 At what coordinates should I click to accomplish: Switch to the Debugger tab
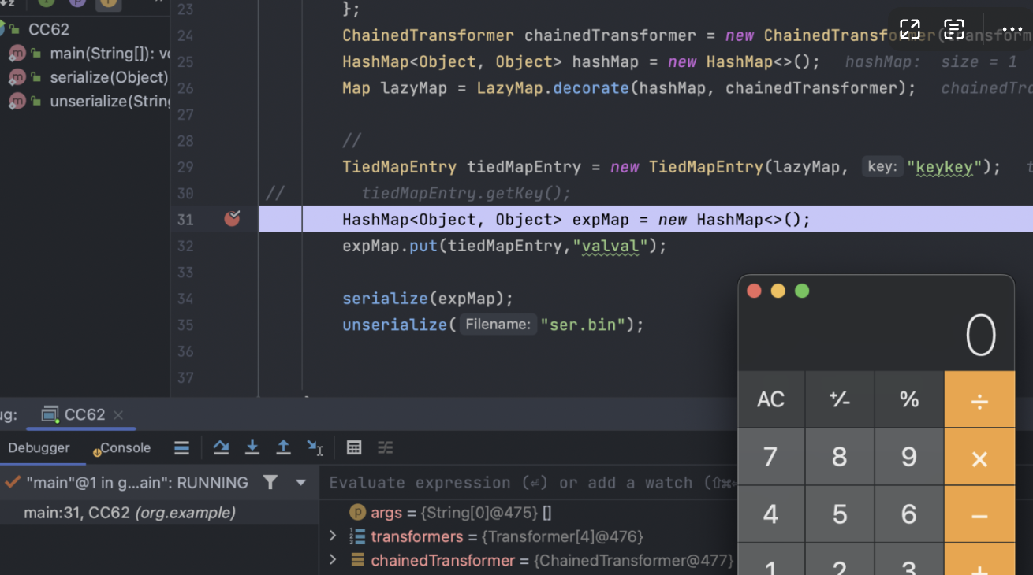[x=39, y=447]
